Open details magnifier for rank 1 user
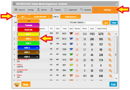Screen dimensions: 130x90 [109, 34]
